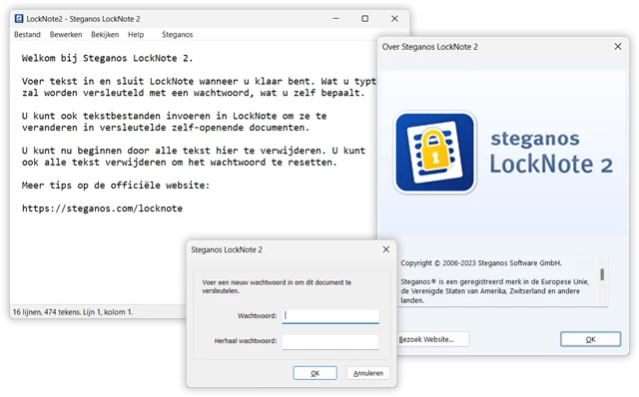This screenshot has height=397, width=639.
Task: Close the Over Steganos LockNote 2 dialog
Action: coord(618,47)
